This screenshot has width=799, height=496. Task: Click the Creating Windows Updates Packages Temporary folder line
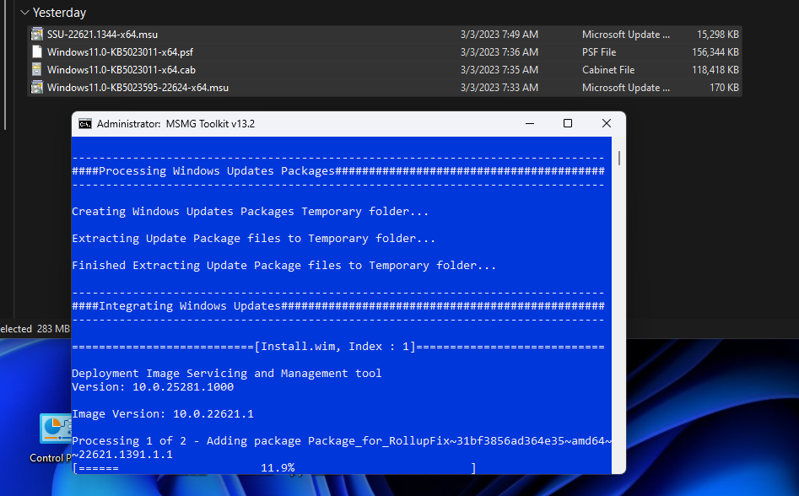click(x=251, y=212)
